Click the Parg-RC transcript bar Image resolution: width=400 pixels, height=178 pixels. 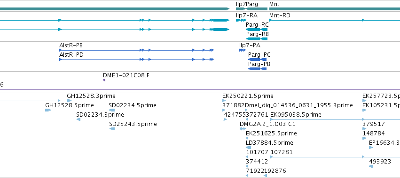[x=257, y=30]
